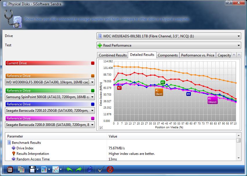Click the 13ms value
This screenshot has width=247, height=176.
pyautogui.click(x=113, y=159)
